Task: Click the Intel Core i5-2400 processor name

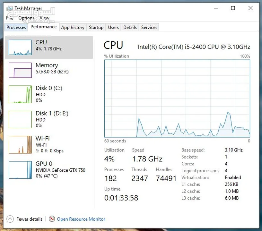Action: [194, 47]
